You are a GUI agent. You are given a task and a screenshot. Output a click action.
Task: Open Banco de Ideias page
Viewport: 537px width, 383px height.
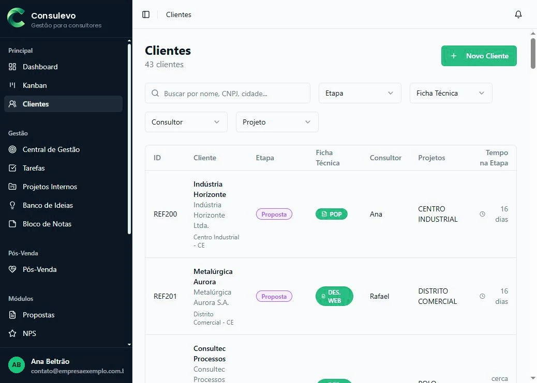coord(63,205)
